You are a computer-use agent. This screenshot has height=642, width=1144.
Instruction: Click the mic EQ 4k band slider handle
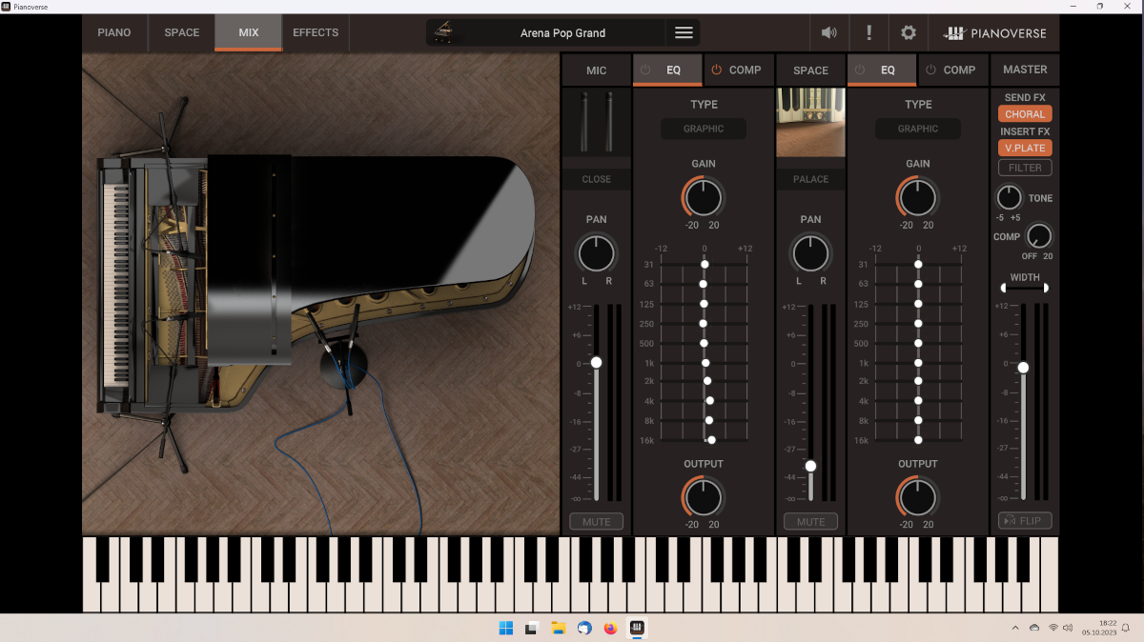[709, 401]
